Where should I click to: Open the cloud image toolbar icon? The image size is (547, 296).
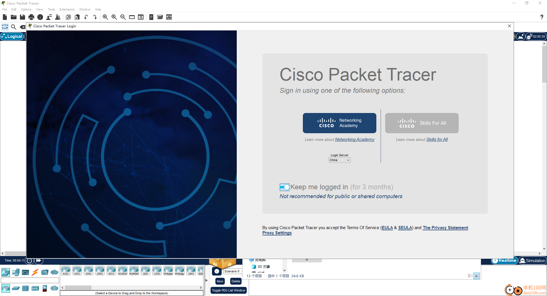click(169, 17)
